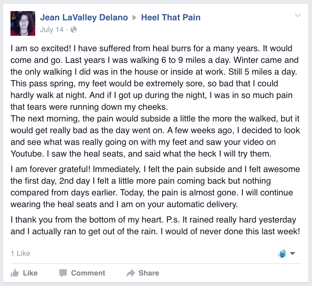Open the July 14 post timestamp
312x286 pixels.
(52, 30)
